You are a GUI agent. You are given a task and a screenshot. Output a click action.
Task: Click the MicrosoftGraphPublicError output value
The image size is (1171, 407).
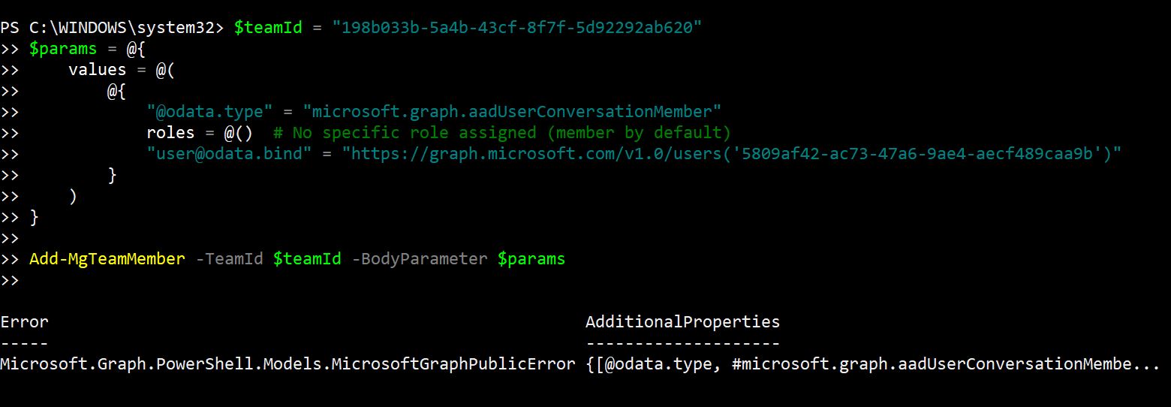tap(287, 364)
